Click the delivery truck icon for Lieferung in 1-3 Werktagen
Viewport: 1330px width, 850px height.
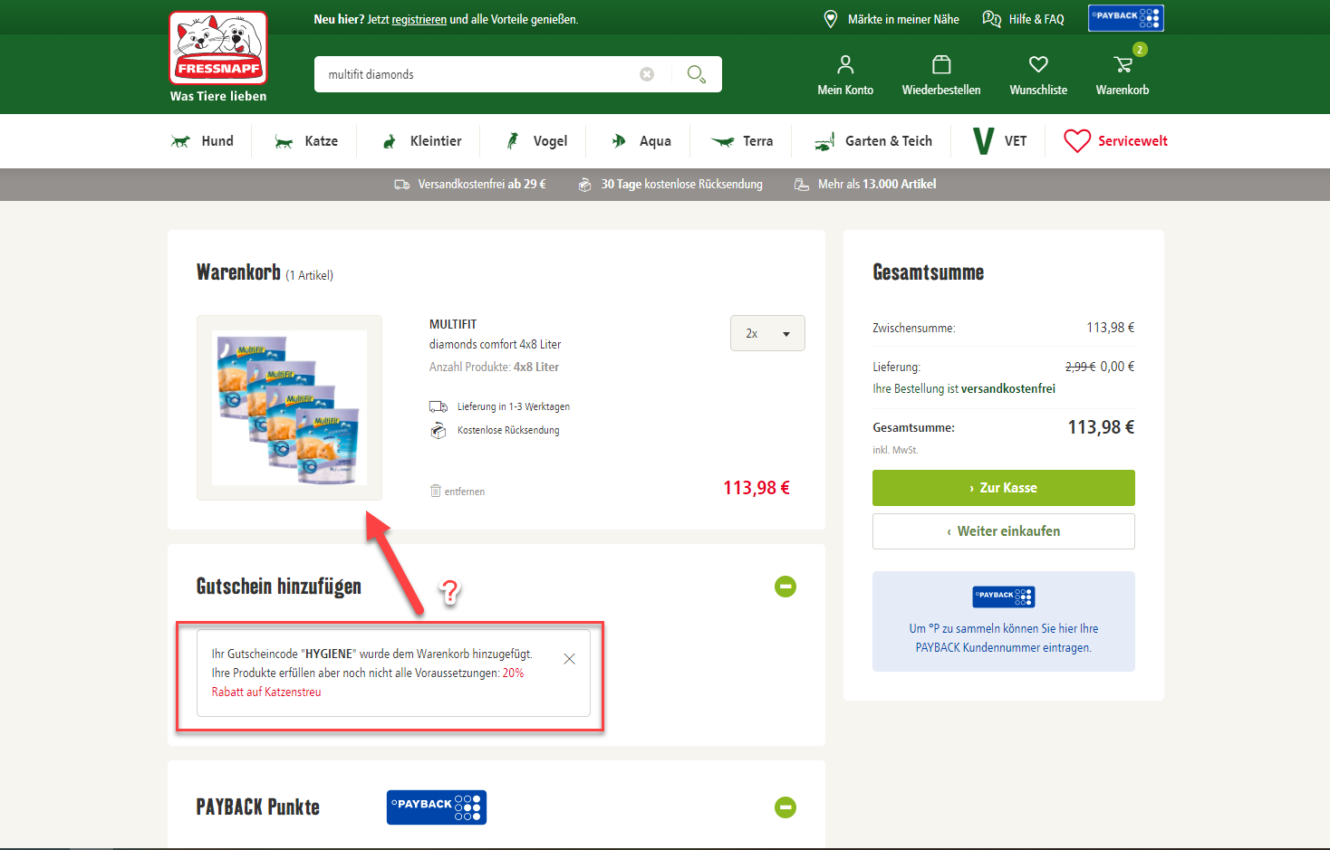[x=439, y=406]
